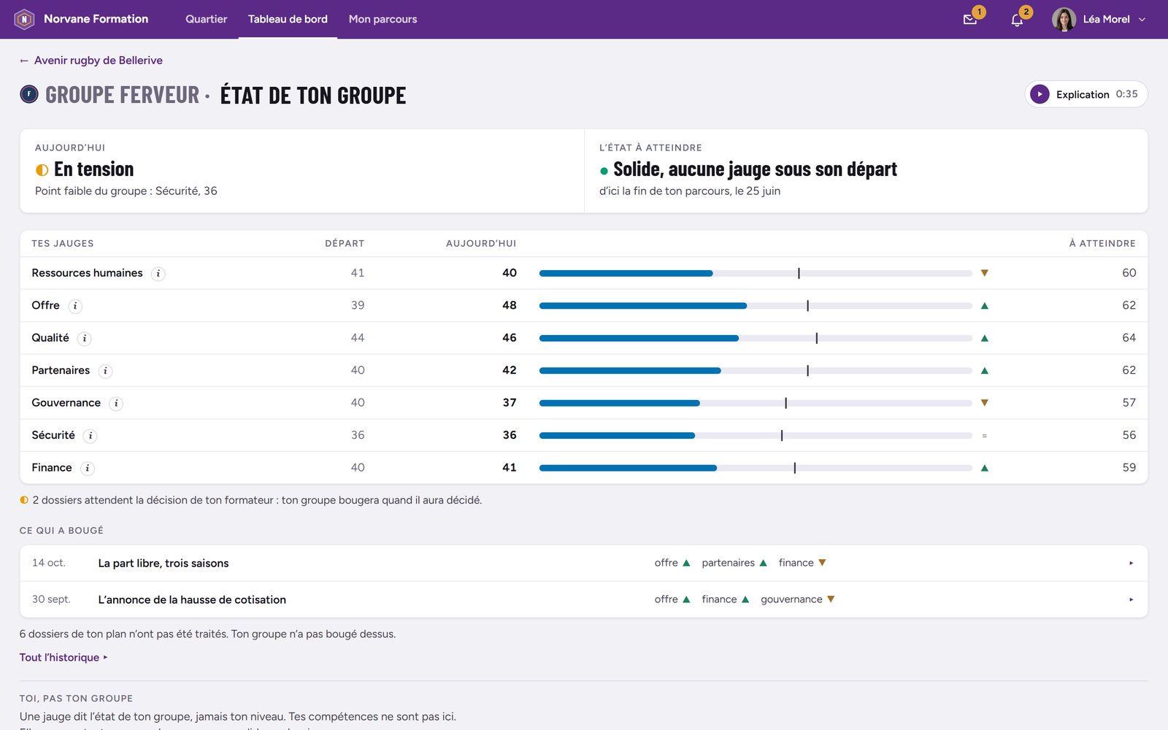Click the Groupe Ferveur badge icon
This screenshot has width=1168, height=730.
coord(29,94)
